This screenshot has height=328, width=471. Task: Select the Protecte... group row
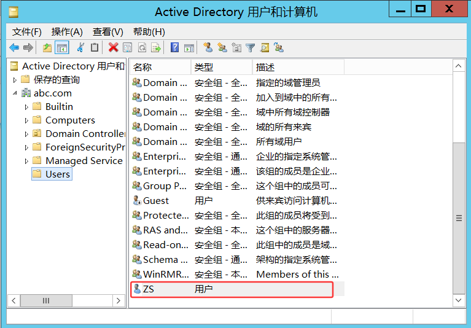[237, 215]
